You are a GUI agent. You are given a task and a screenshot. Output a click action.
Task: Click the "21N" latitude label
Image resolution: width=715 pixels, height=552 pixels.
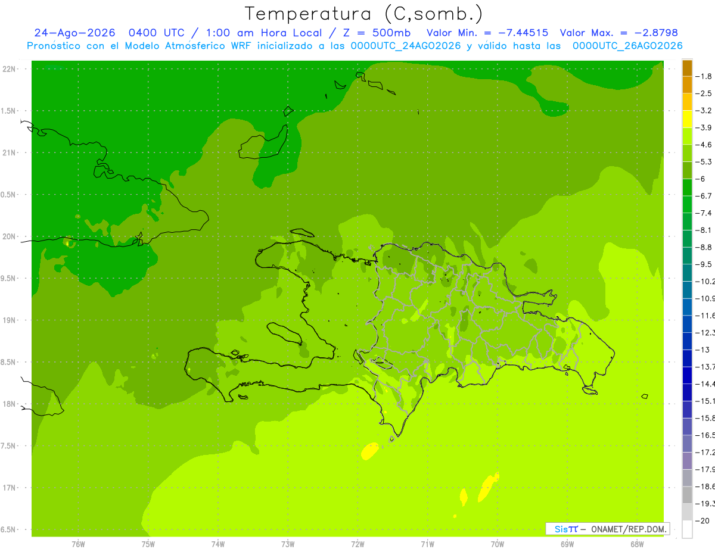tap(9, 153)
